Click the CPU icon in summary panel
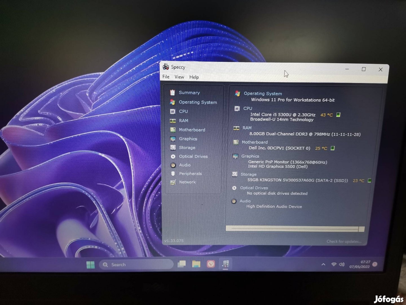Screen dimensions: 406x305 tap(237, 108)
